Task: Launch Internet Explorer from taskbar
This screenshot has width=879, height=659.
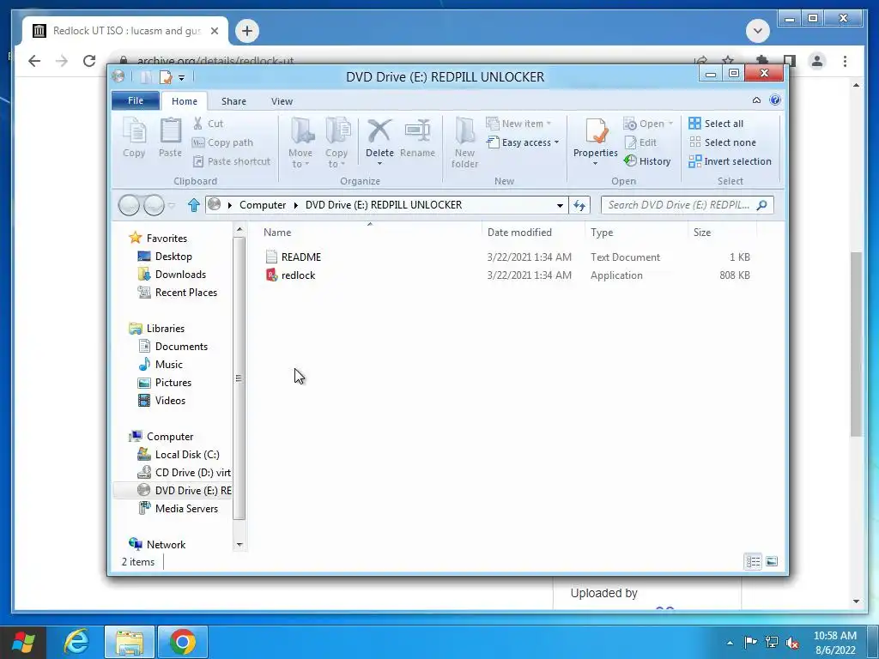Action: (x=76, y=642)
